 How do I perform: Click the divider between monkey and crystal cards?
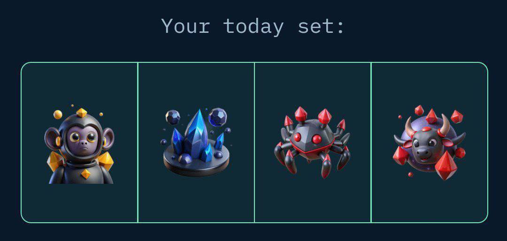tap(138, 143)
